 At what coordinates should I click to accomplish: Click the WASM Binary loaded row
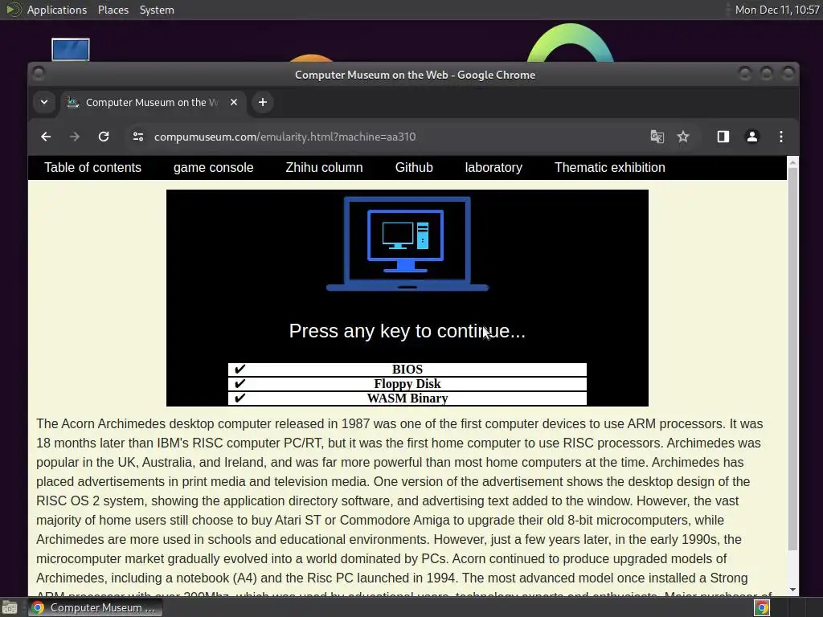coord(407,398)
